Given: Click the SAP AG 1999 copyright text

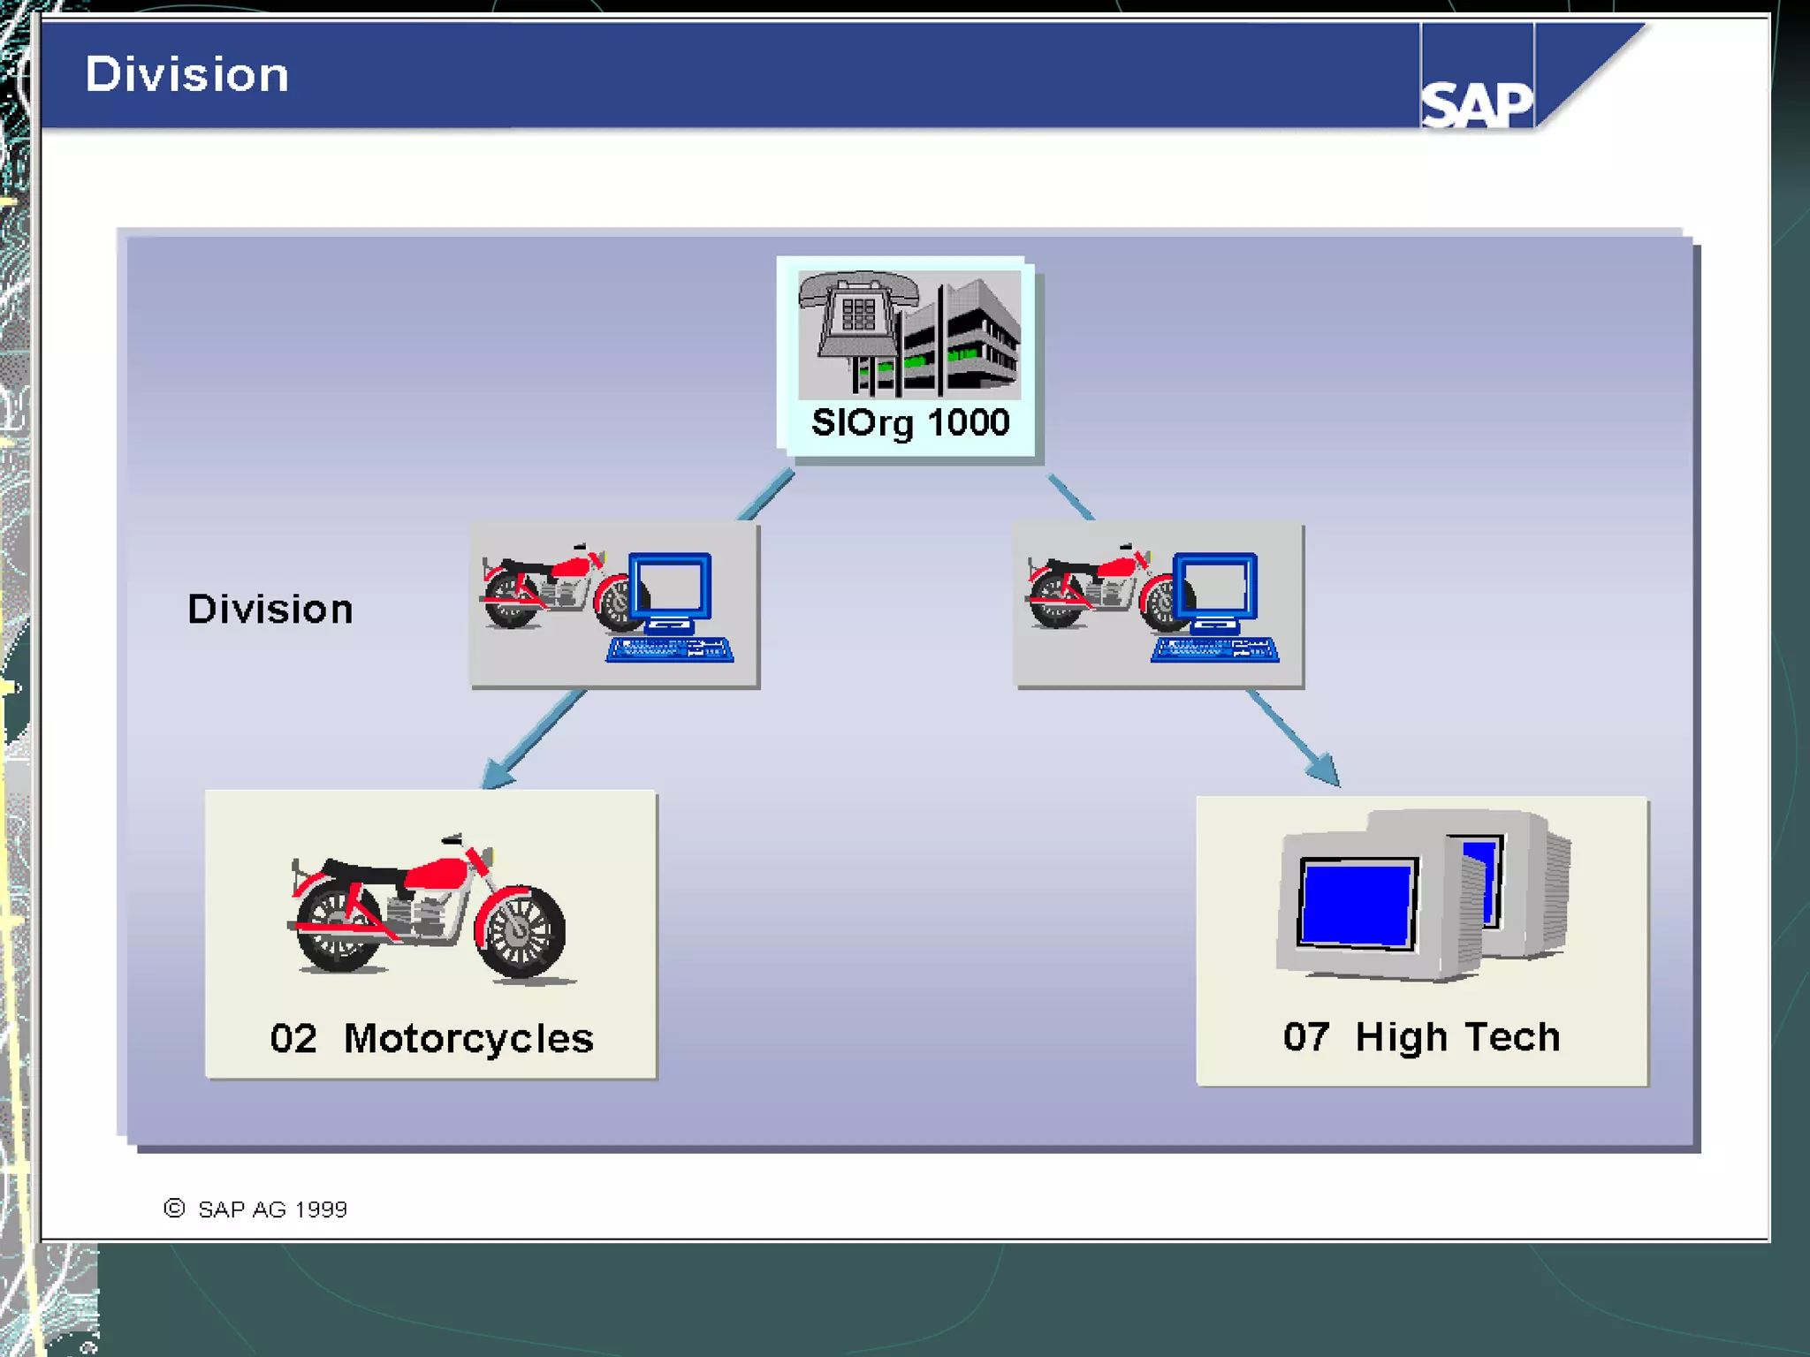Looking at the screenshot, I should [x=272, y=1209].
